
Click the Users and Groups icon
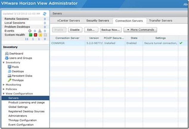click(x=7, y=58)
